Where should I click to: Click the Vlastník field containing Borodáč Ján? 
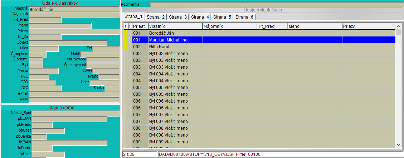pyautogui.click(x=74, y=9)
